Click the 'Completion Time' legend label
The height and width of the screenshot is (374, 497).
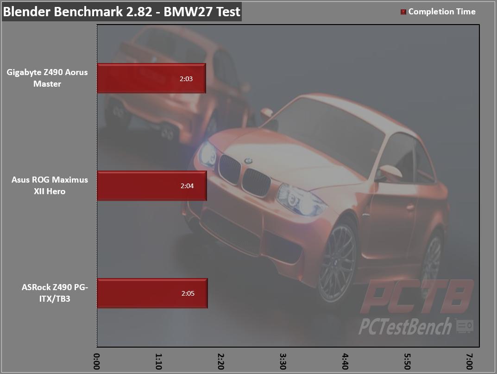(x=442, y=12)
